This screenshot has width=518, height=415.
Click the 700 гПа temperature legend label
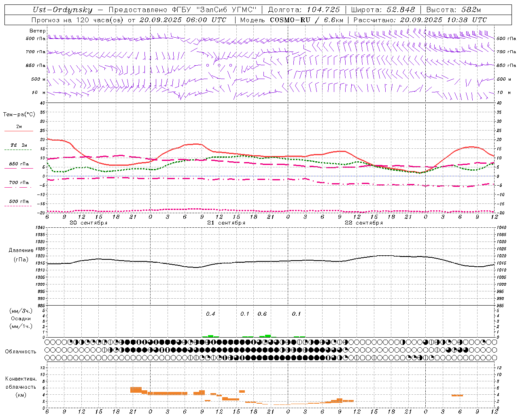(19, 183)
